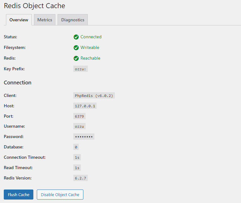Click Disable Object Cache button

tap(60, 195)
